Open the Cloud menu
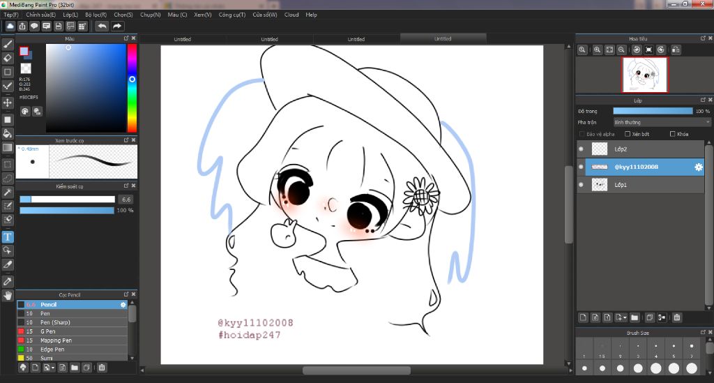This screenshot has height=383, width=714. pyautogui.click(x=291, y=15)
